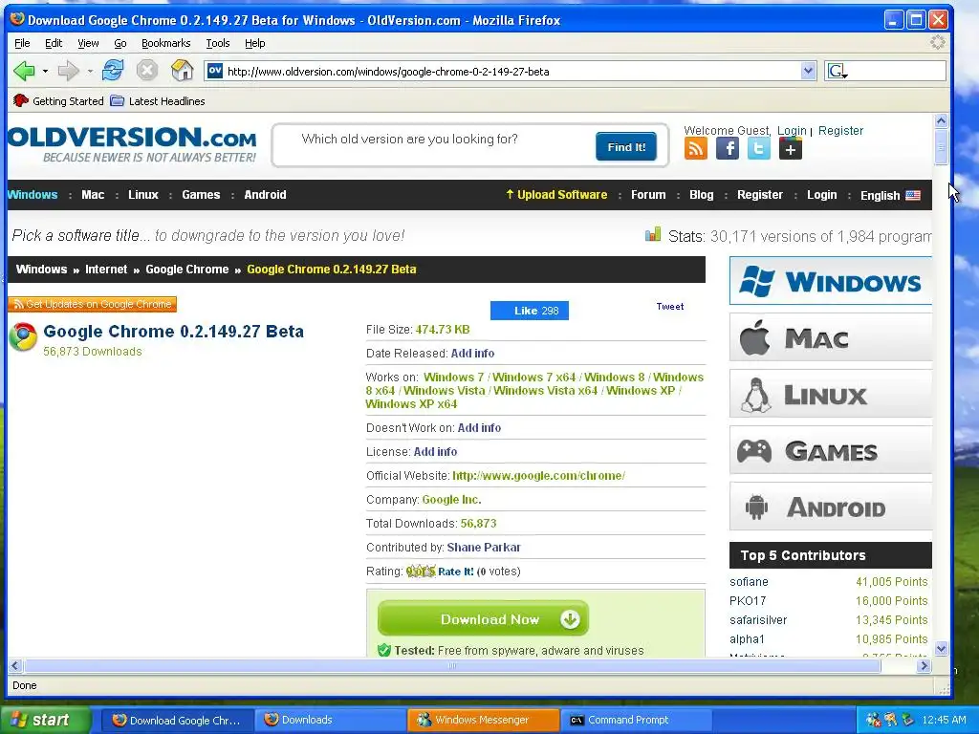Click the browser URL address field
979x734 pixels.
tap(512, 71)
